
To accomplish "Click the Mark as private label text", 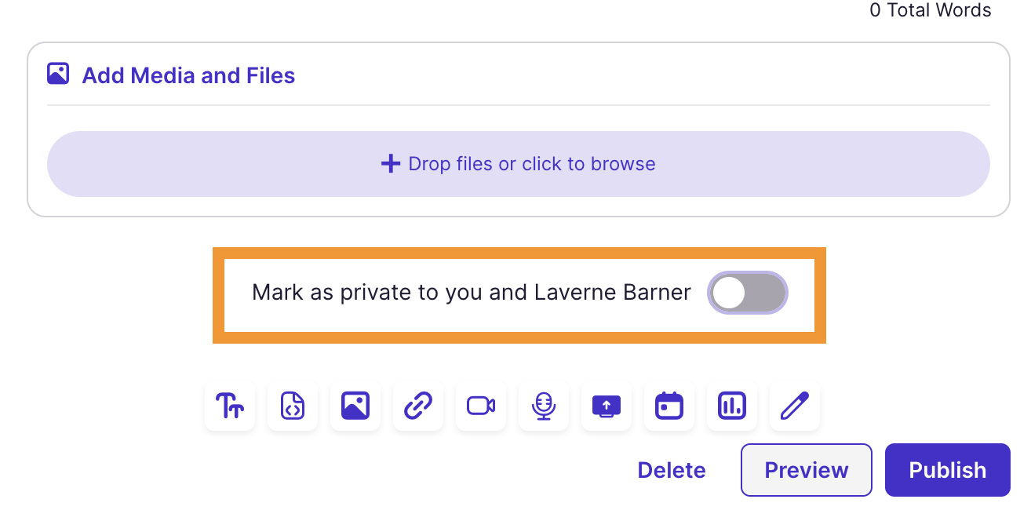I will 470,292.
